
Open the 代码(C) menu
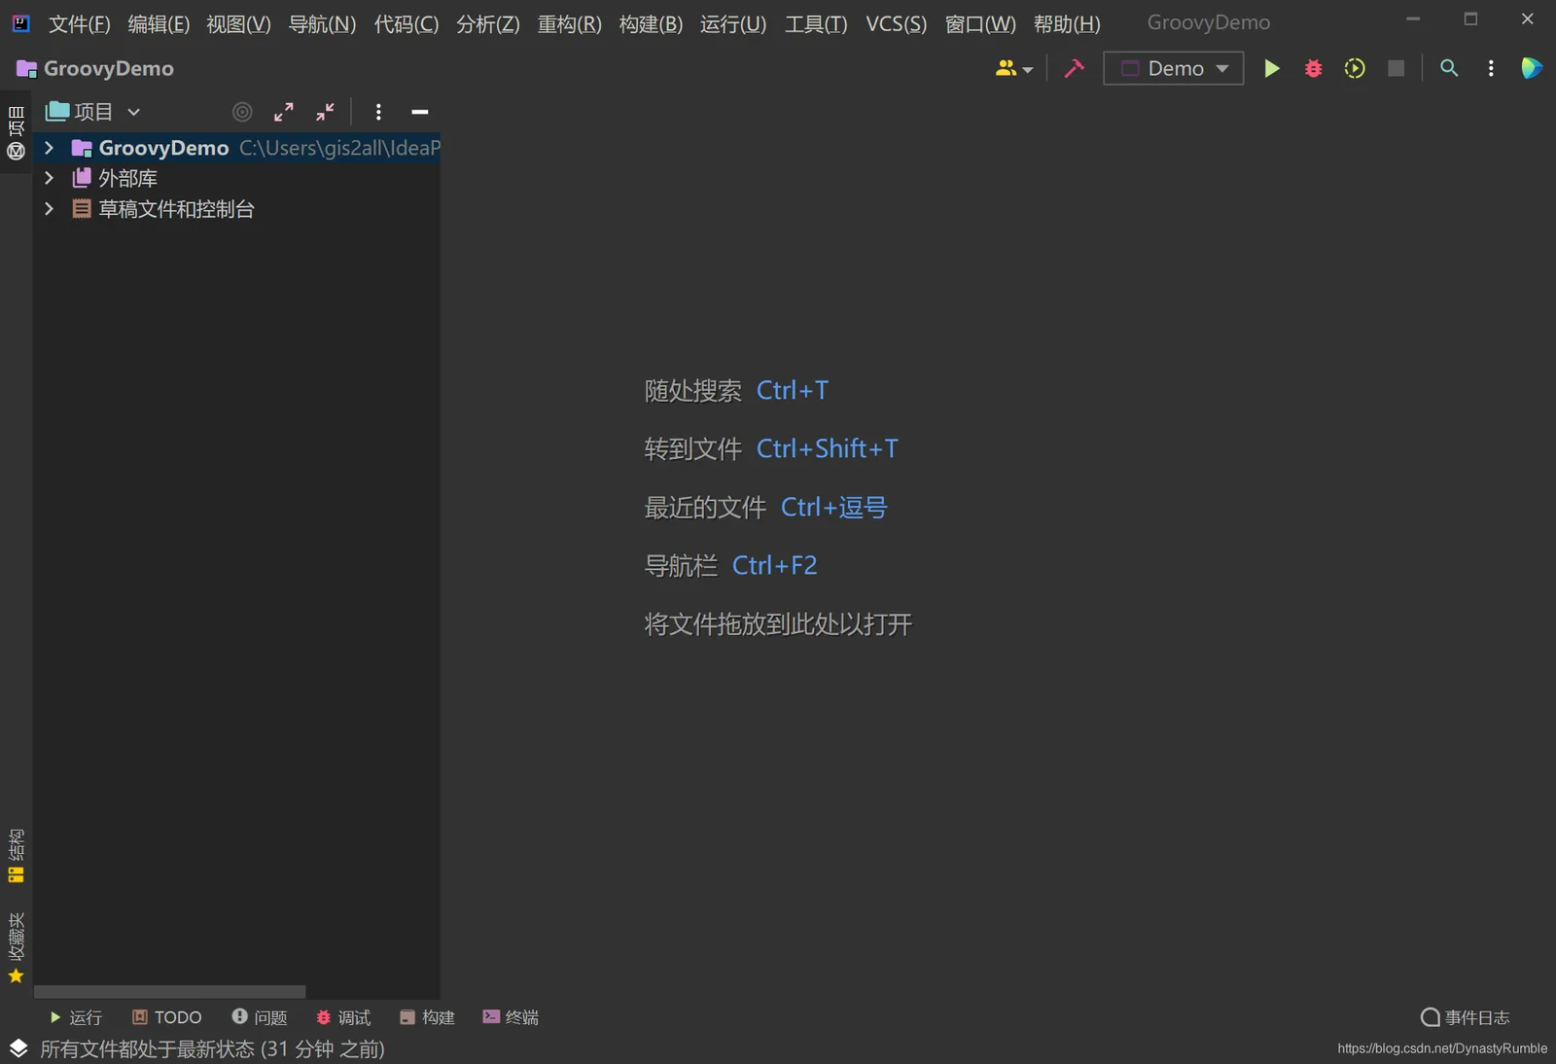point(407,23)
